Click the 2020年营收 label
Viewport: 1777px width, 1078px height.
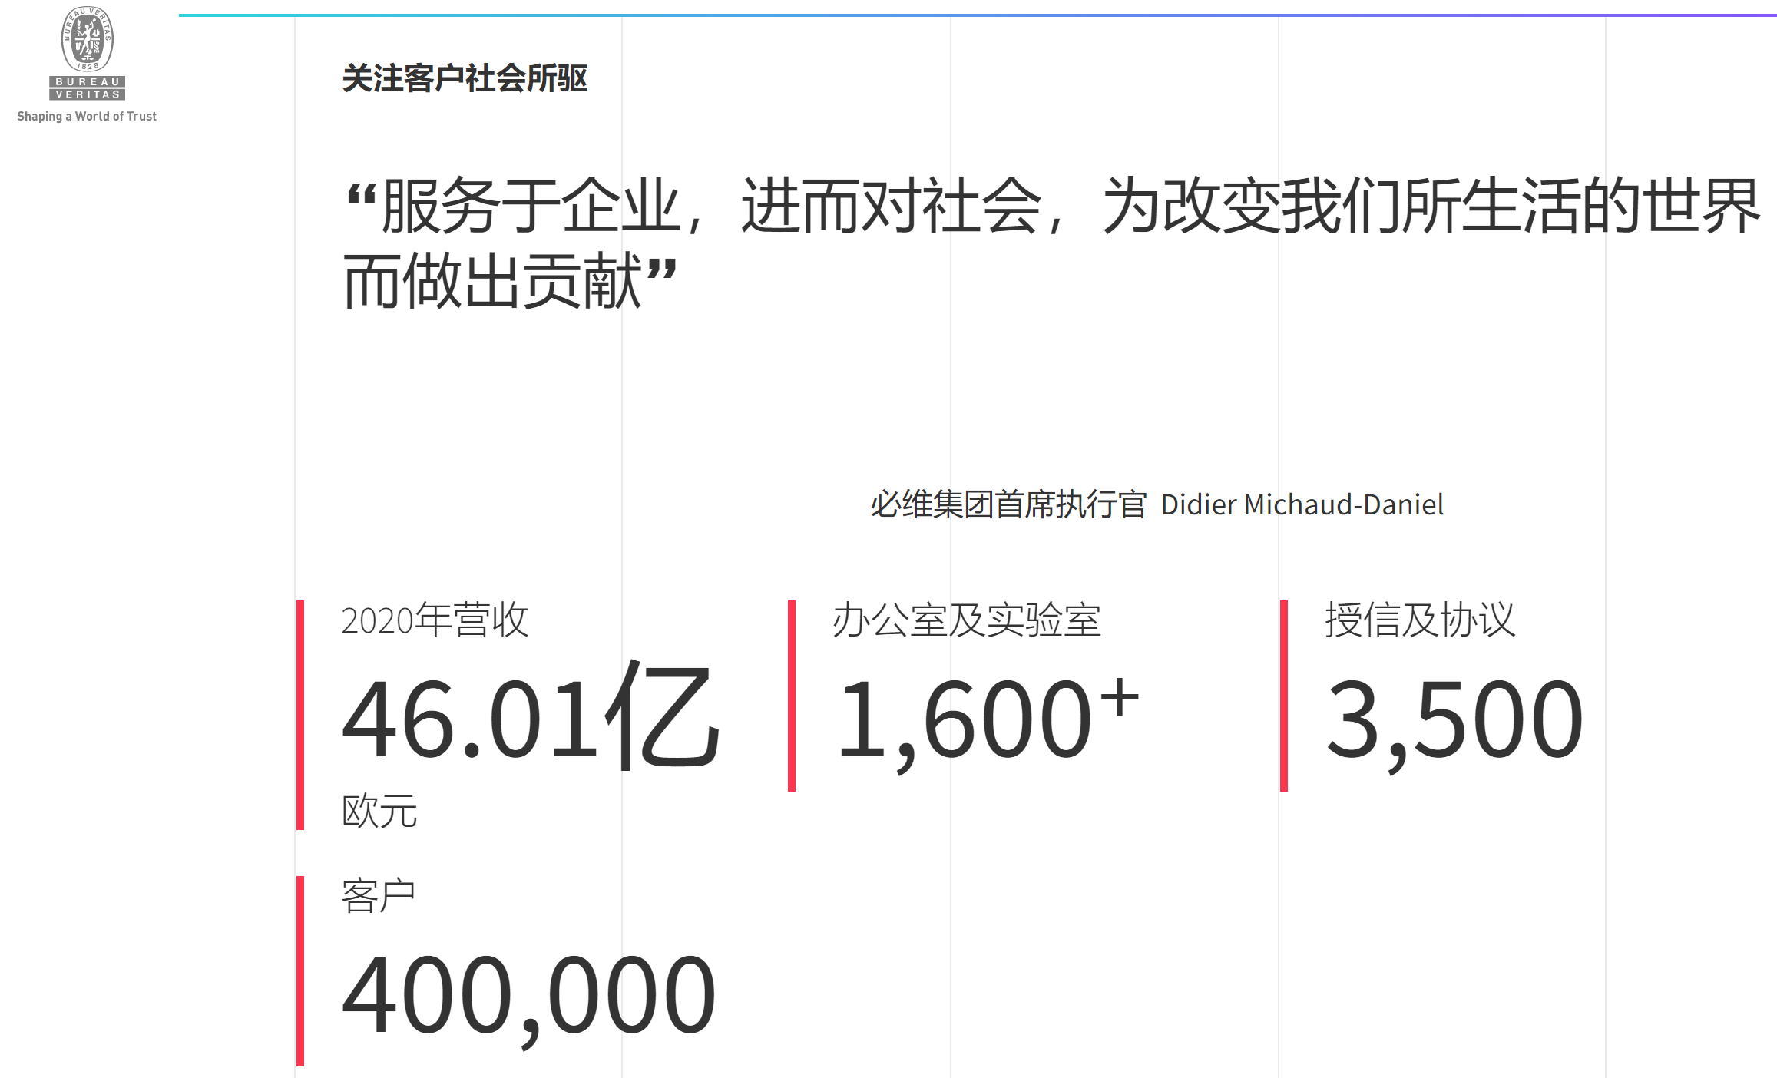coord(435,620)
